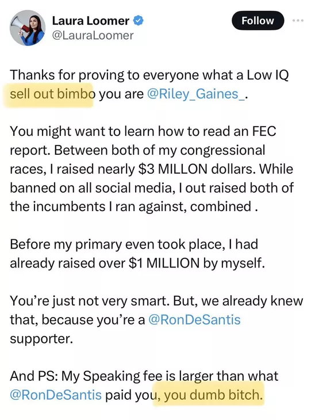
Task: Open Laura Loomer's profile avatar
Action: tap(28, 28)
